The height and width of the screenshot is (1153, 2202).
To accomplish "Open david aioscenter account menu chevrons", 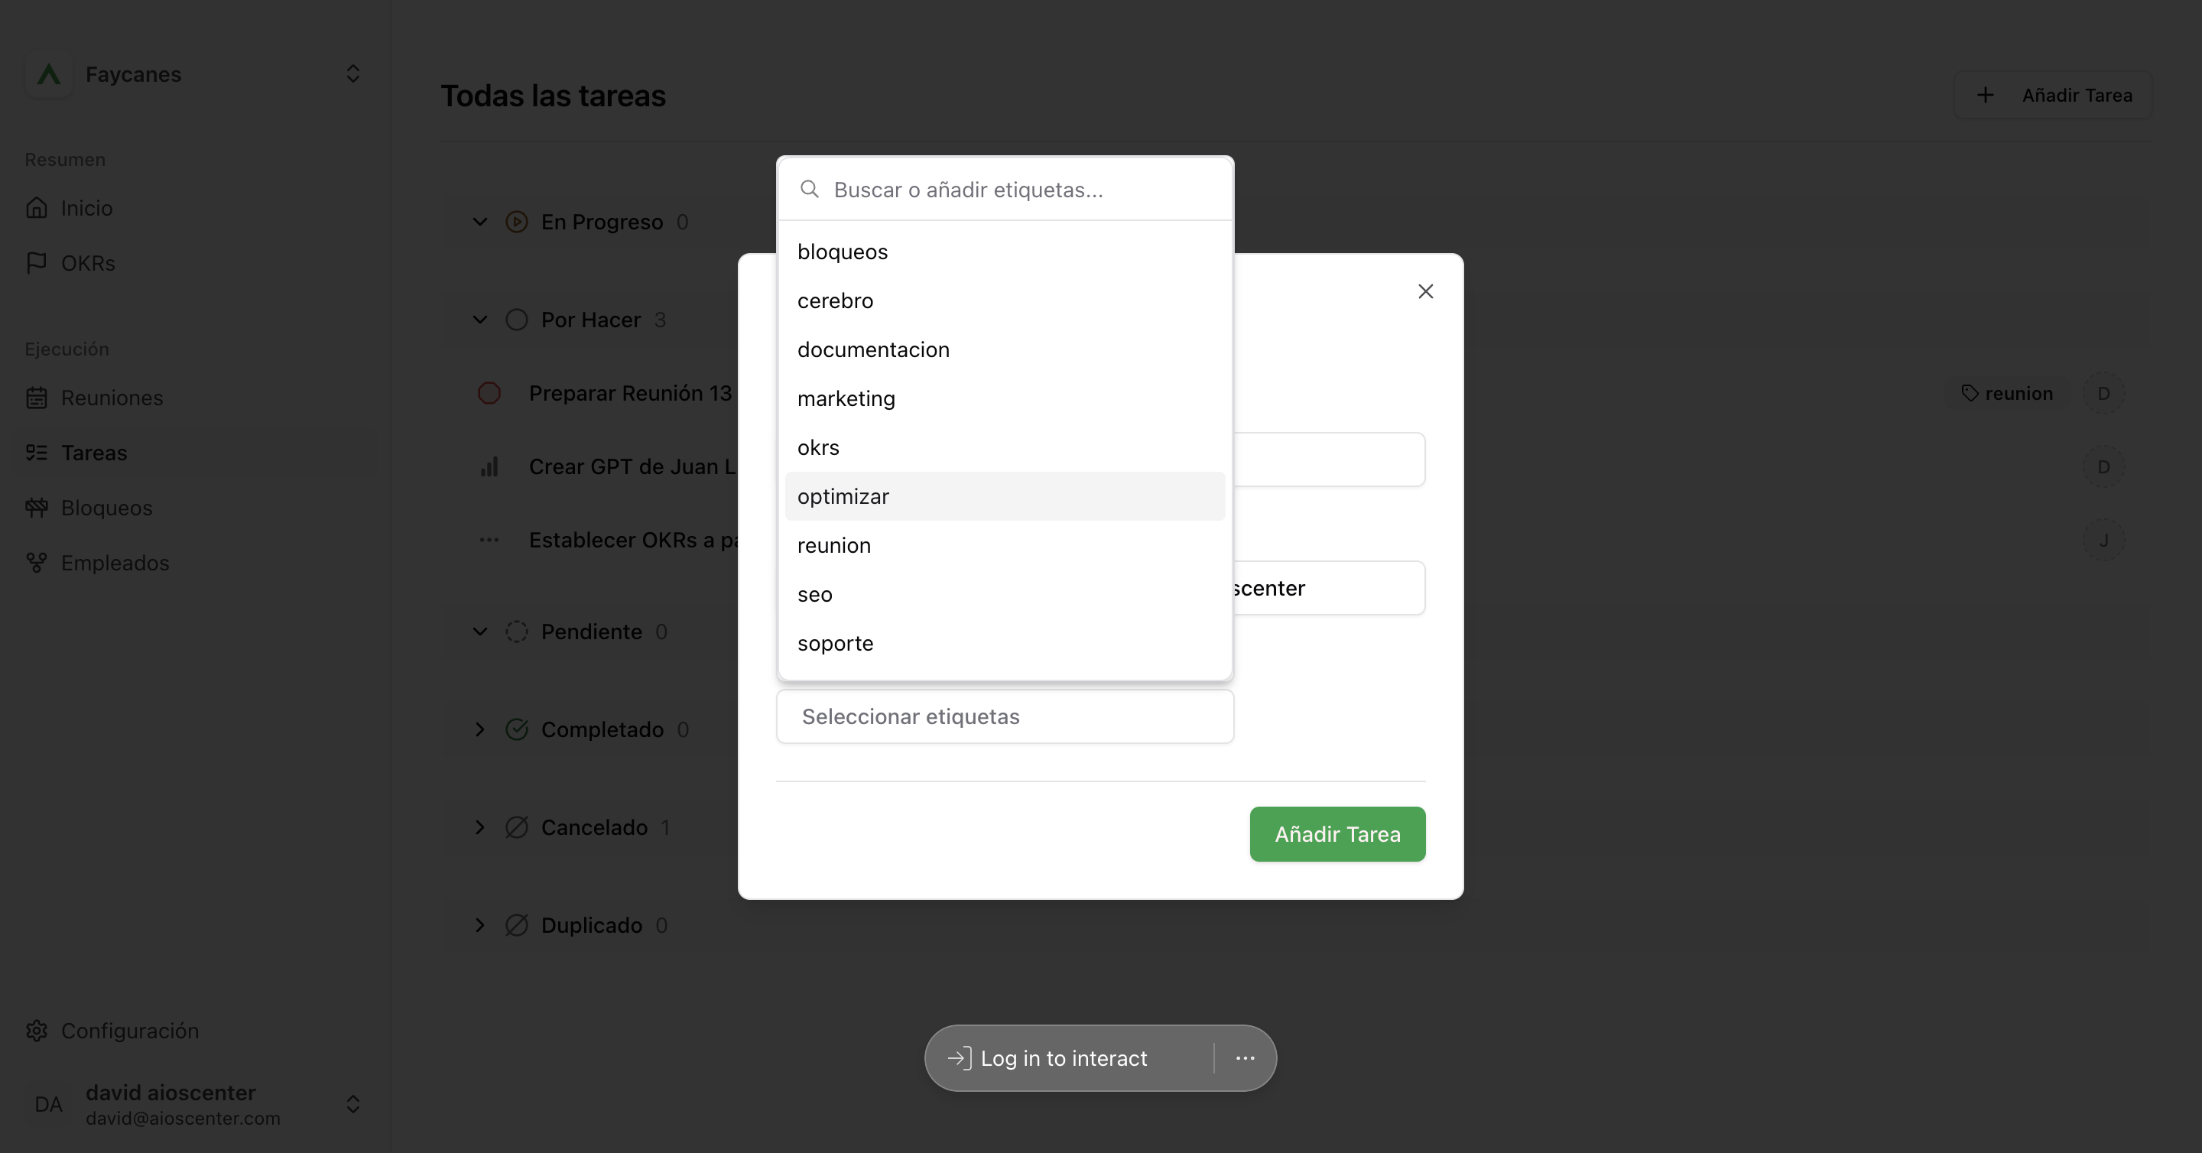I will coord(353,1104).
